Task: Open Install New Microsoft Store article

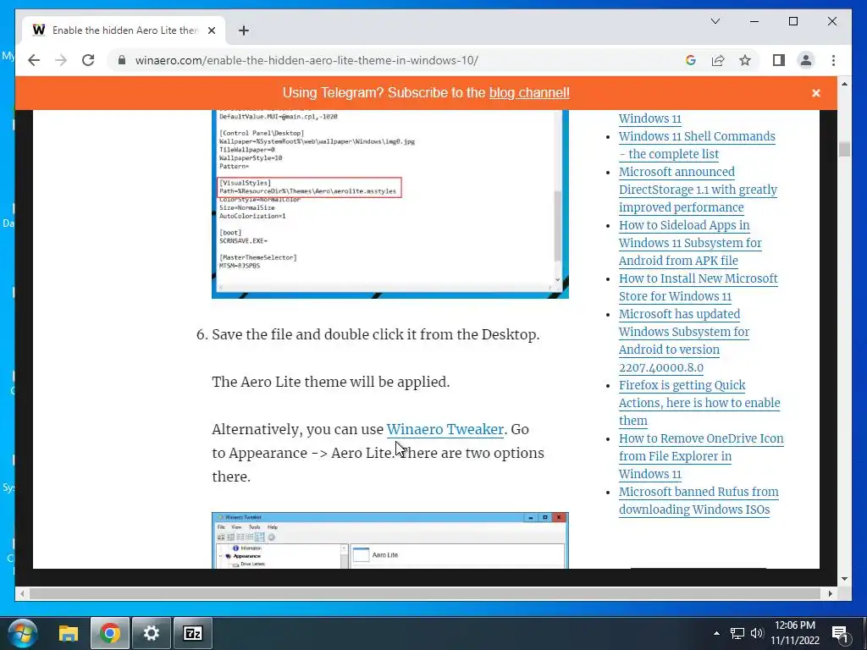Action: coord(698,288)
